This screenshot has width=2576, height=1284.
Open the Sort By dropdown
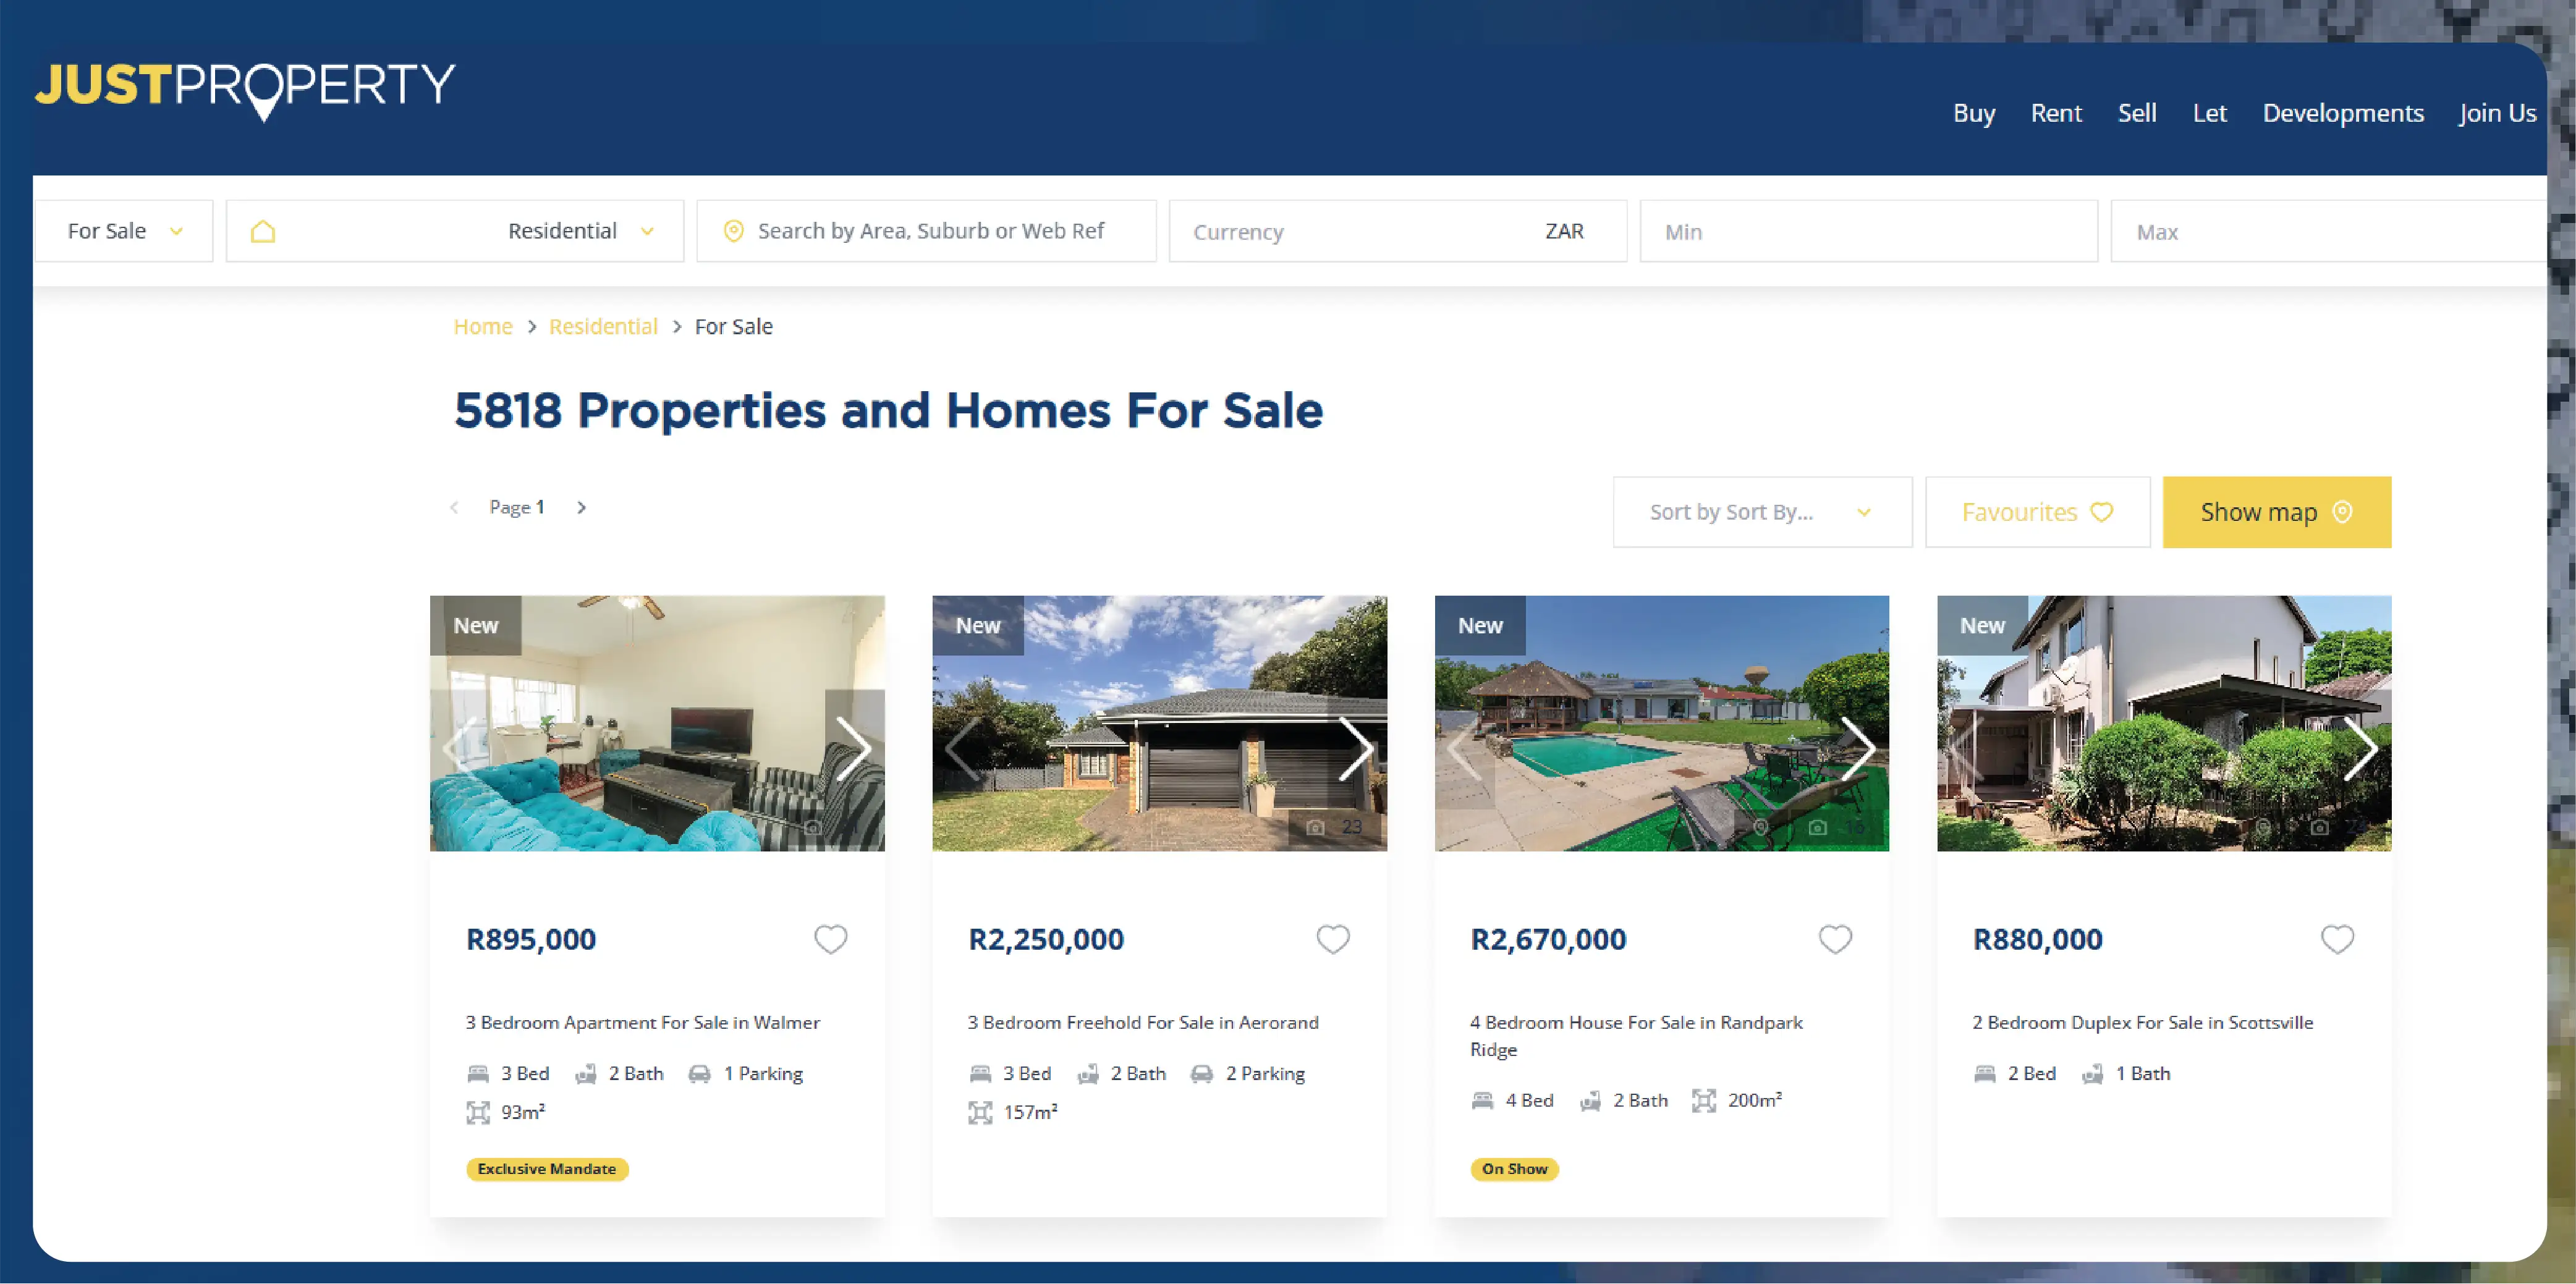[x=1762, y=512]
